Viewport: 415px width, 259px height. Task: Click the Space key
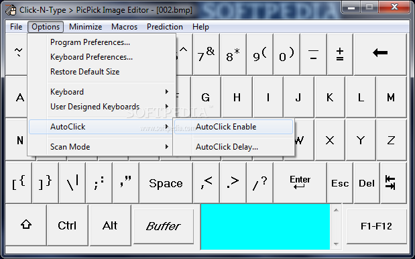[166, 183]
